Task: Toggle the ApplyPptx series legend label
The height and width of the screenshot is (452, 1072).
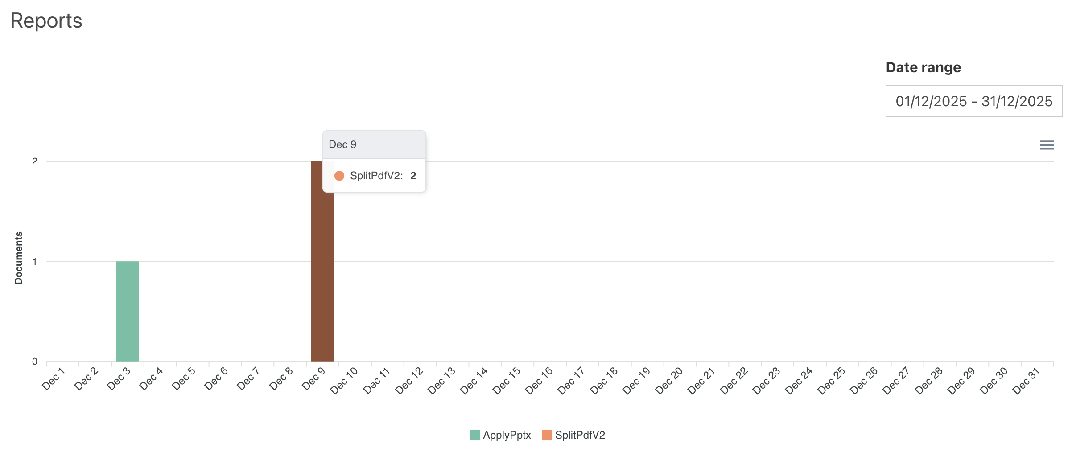Action: tap(507, 435)
